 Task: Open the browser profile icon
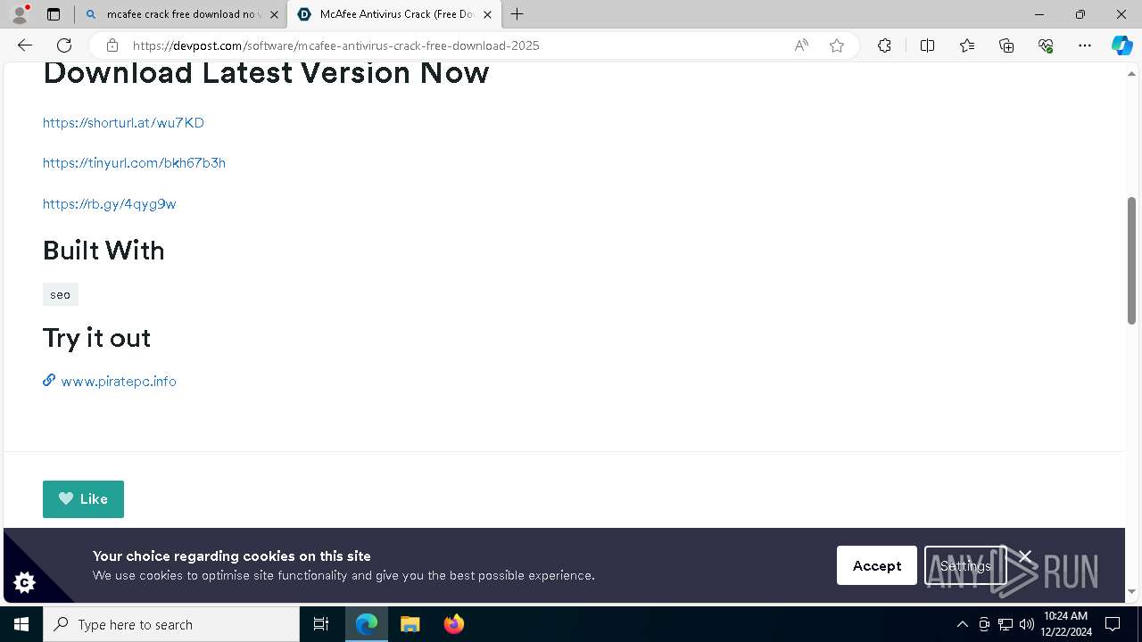(x=20, y=14)
